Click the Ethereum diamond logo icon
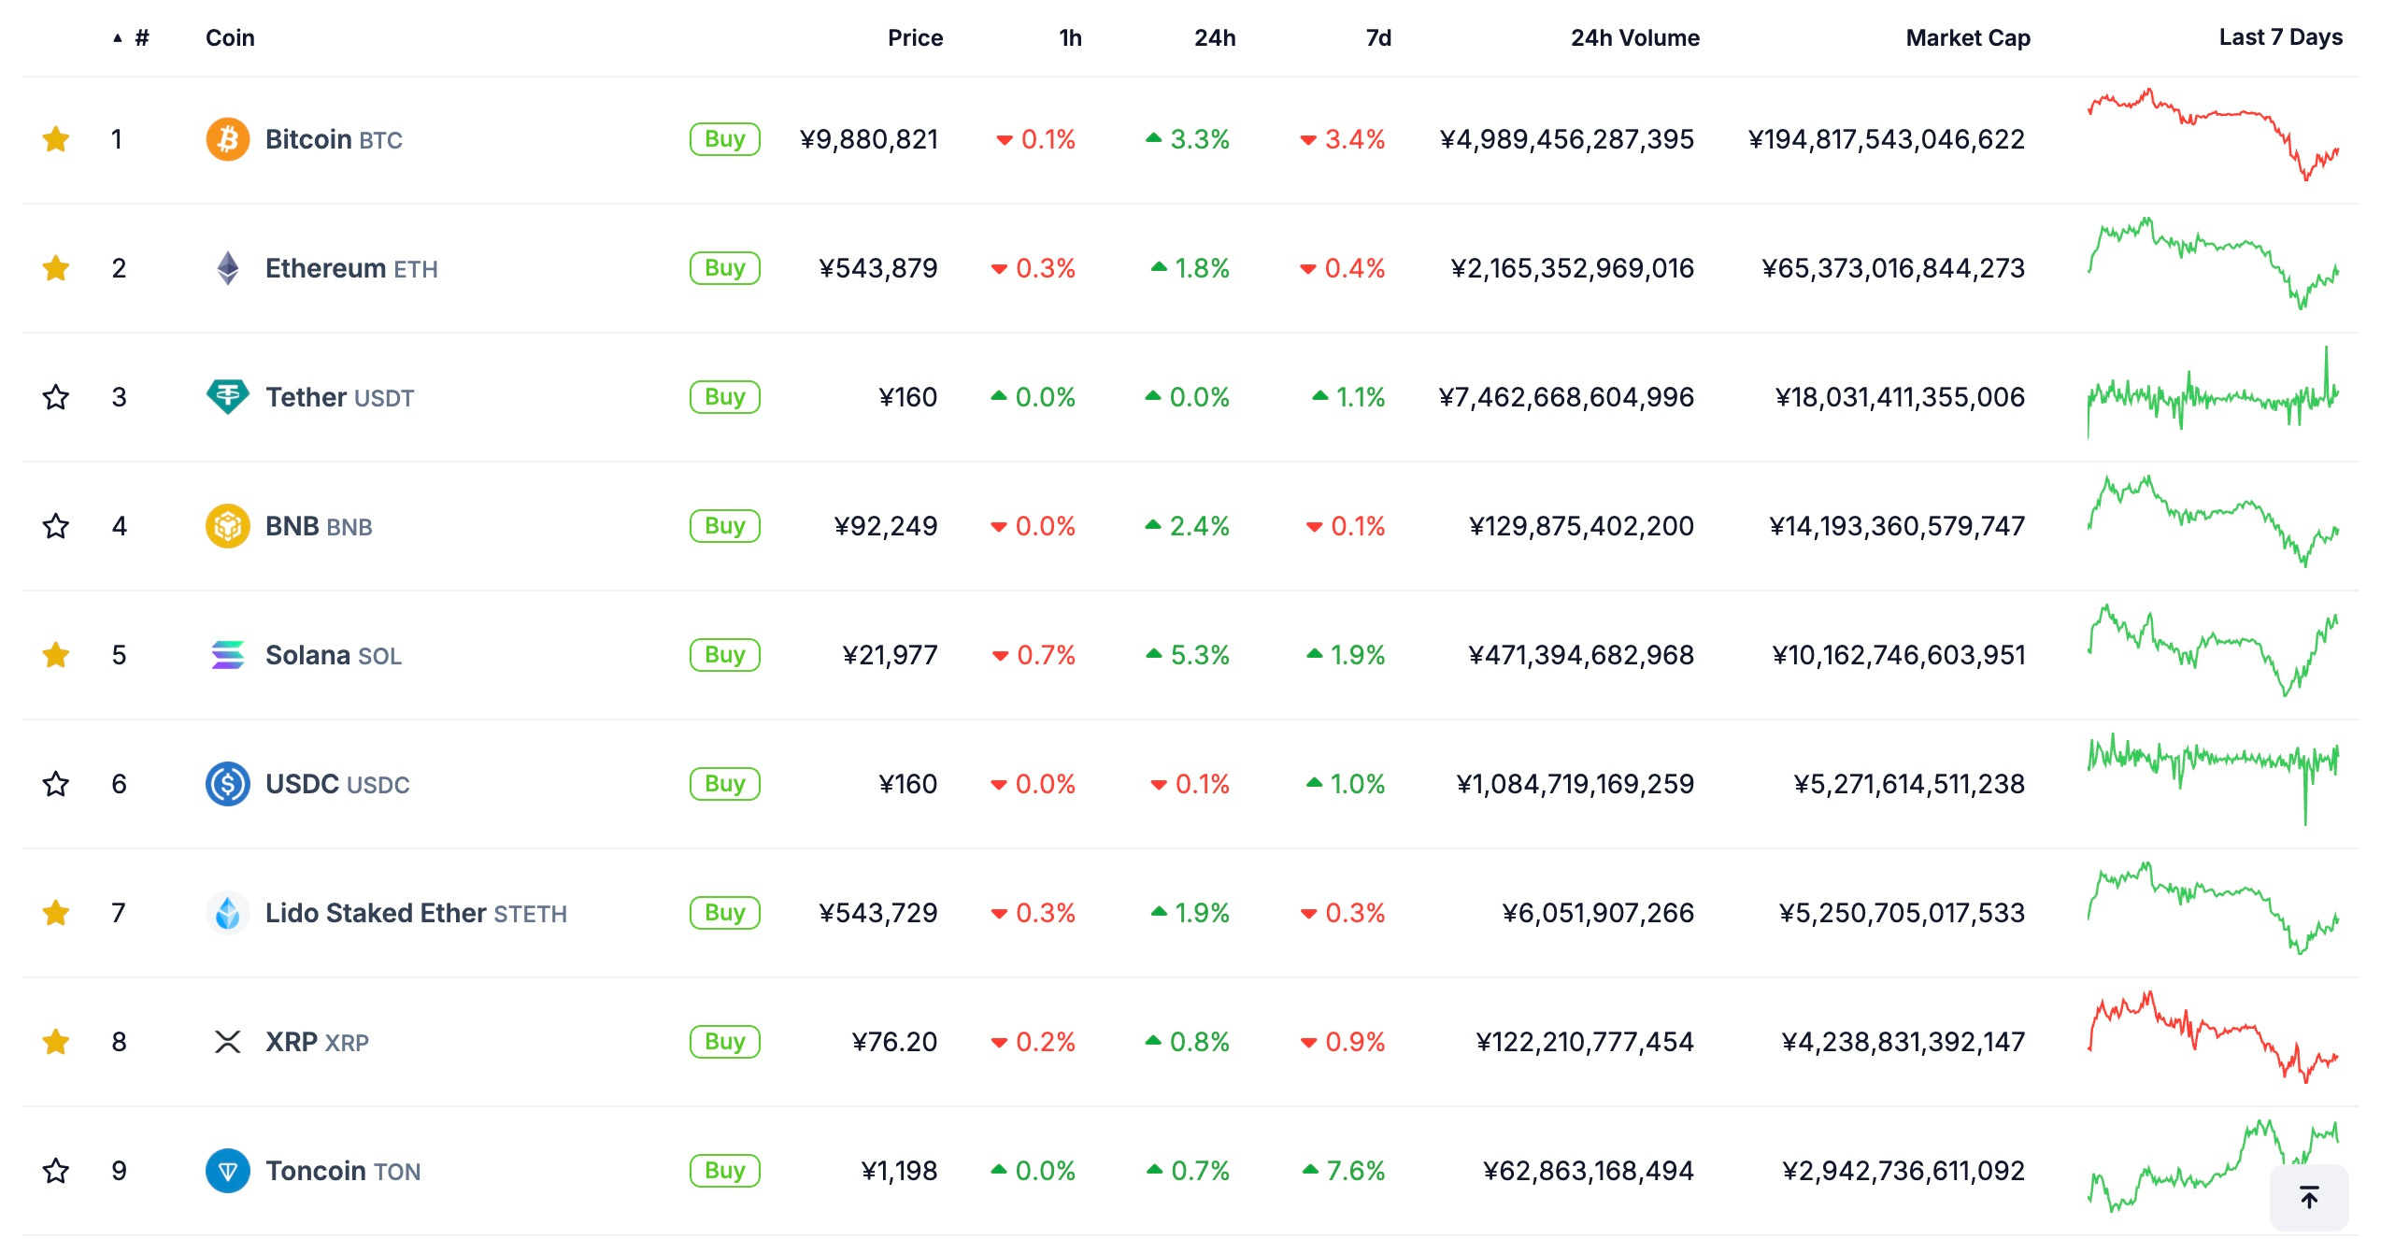Image resolution: width=2381 pixels, height=1239 pixels. click(227, 268)
